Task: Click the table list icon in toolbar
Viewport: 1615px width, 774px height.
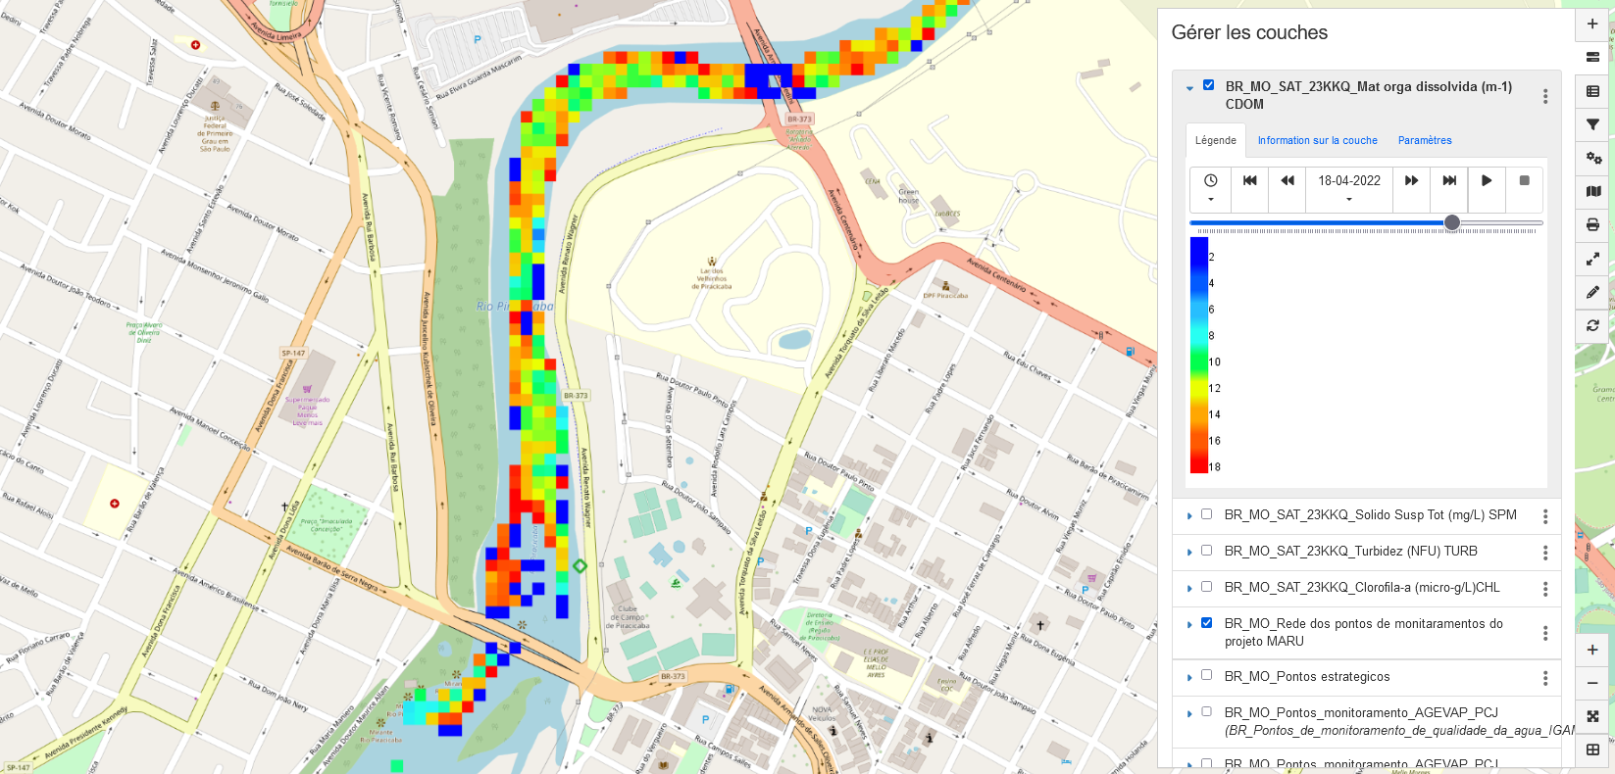Action: [1592, 91]
